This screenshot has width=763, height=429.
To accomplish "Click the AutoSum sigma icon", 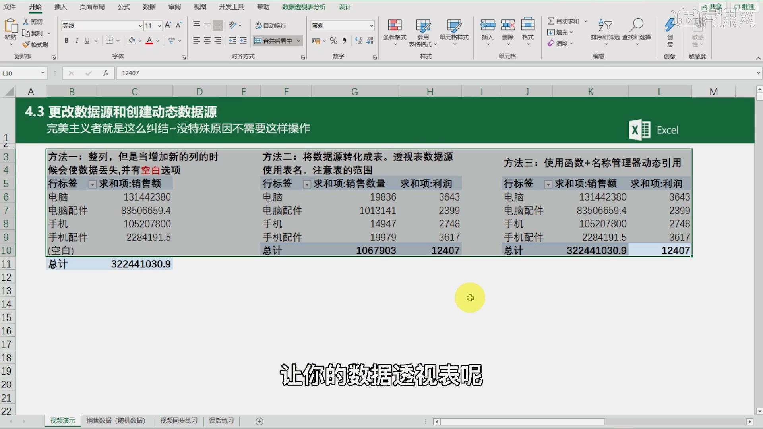I will pyautogui.click(x=551, y=21).
